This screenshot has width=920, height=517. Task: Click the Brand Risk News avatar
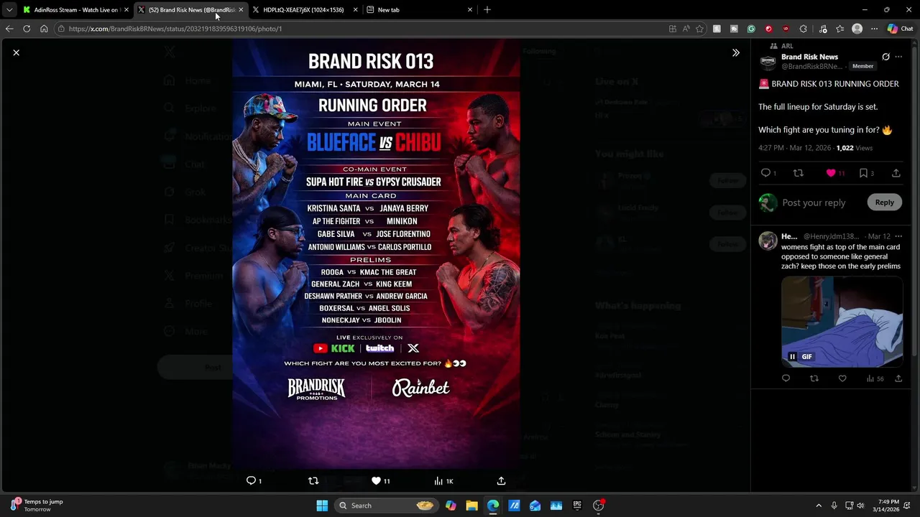click(768, 61)
